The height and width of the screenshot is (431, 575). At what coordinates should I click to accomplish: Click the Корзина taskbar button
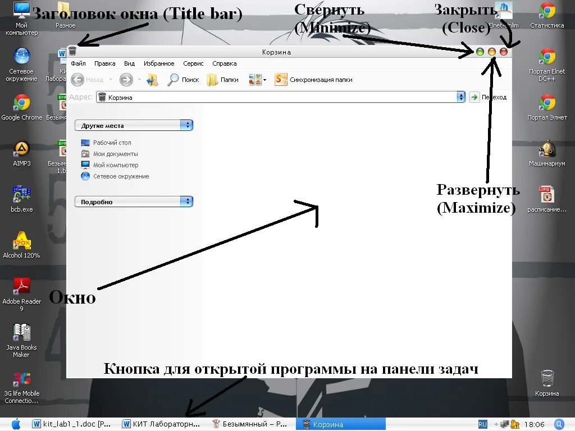coord(341,424)
